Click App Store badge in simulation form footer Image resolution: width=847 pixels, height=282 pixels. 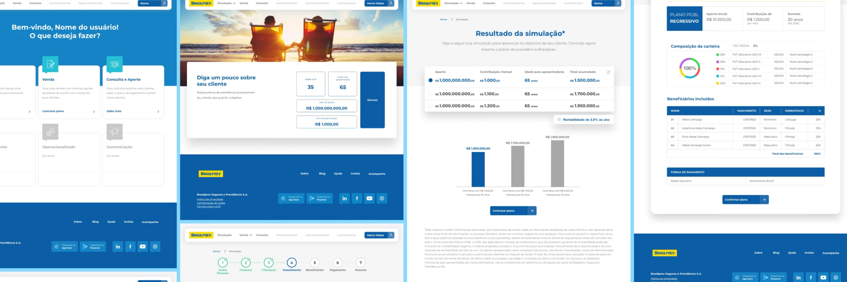click(x=291, y=198)
